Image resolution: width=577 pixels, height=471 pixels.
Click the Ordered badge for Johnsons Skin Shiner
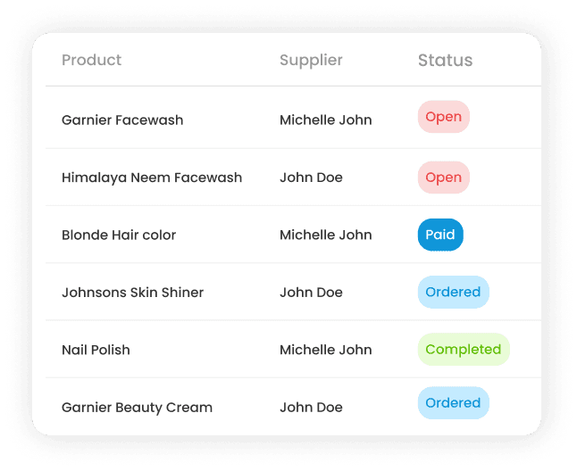[x=453, y=292]
